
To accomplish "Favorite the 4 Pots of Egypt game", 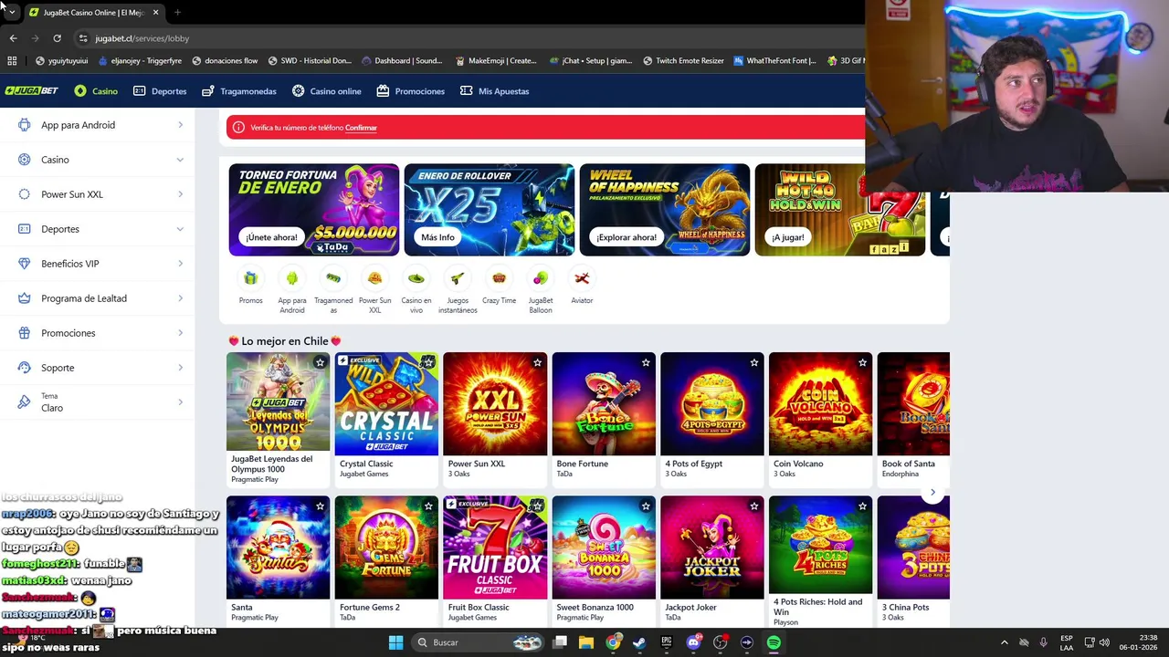I will point(753,362).
